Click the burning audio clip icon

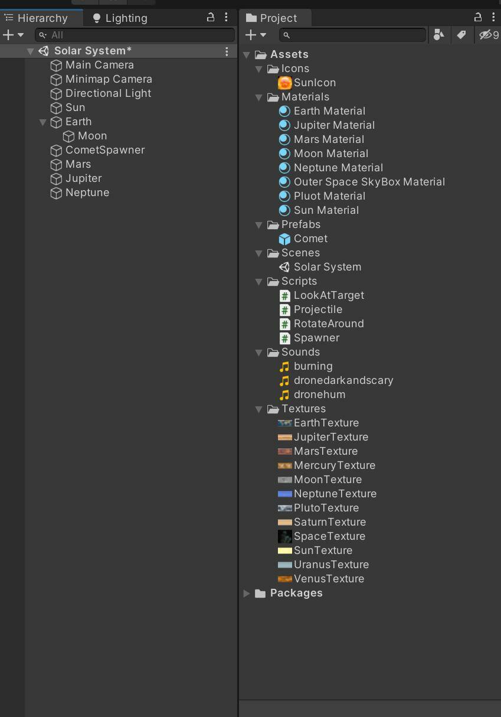pyautogui.click(x=284, y=366)
